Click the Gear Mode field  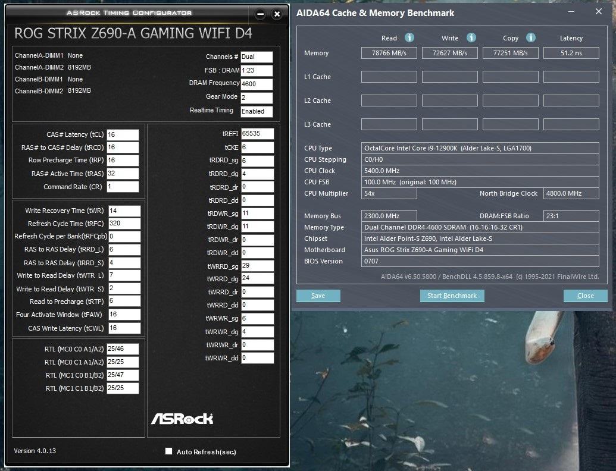click(257, 98)
